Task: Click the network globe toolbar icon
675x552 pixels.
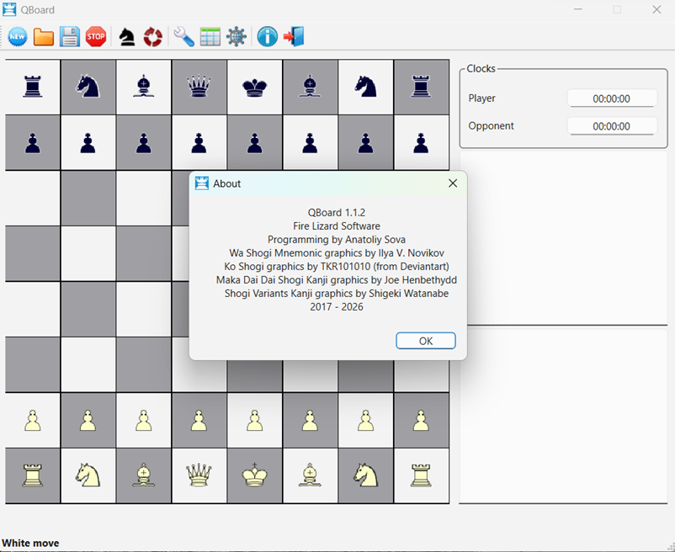Action: [x=237, y=36]
